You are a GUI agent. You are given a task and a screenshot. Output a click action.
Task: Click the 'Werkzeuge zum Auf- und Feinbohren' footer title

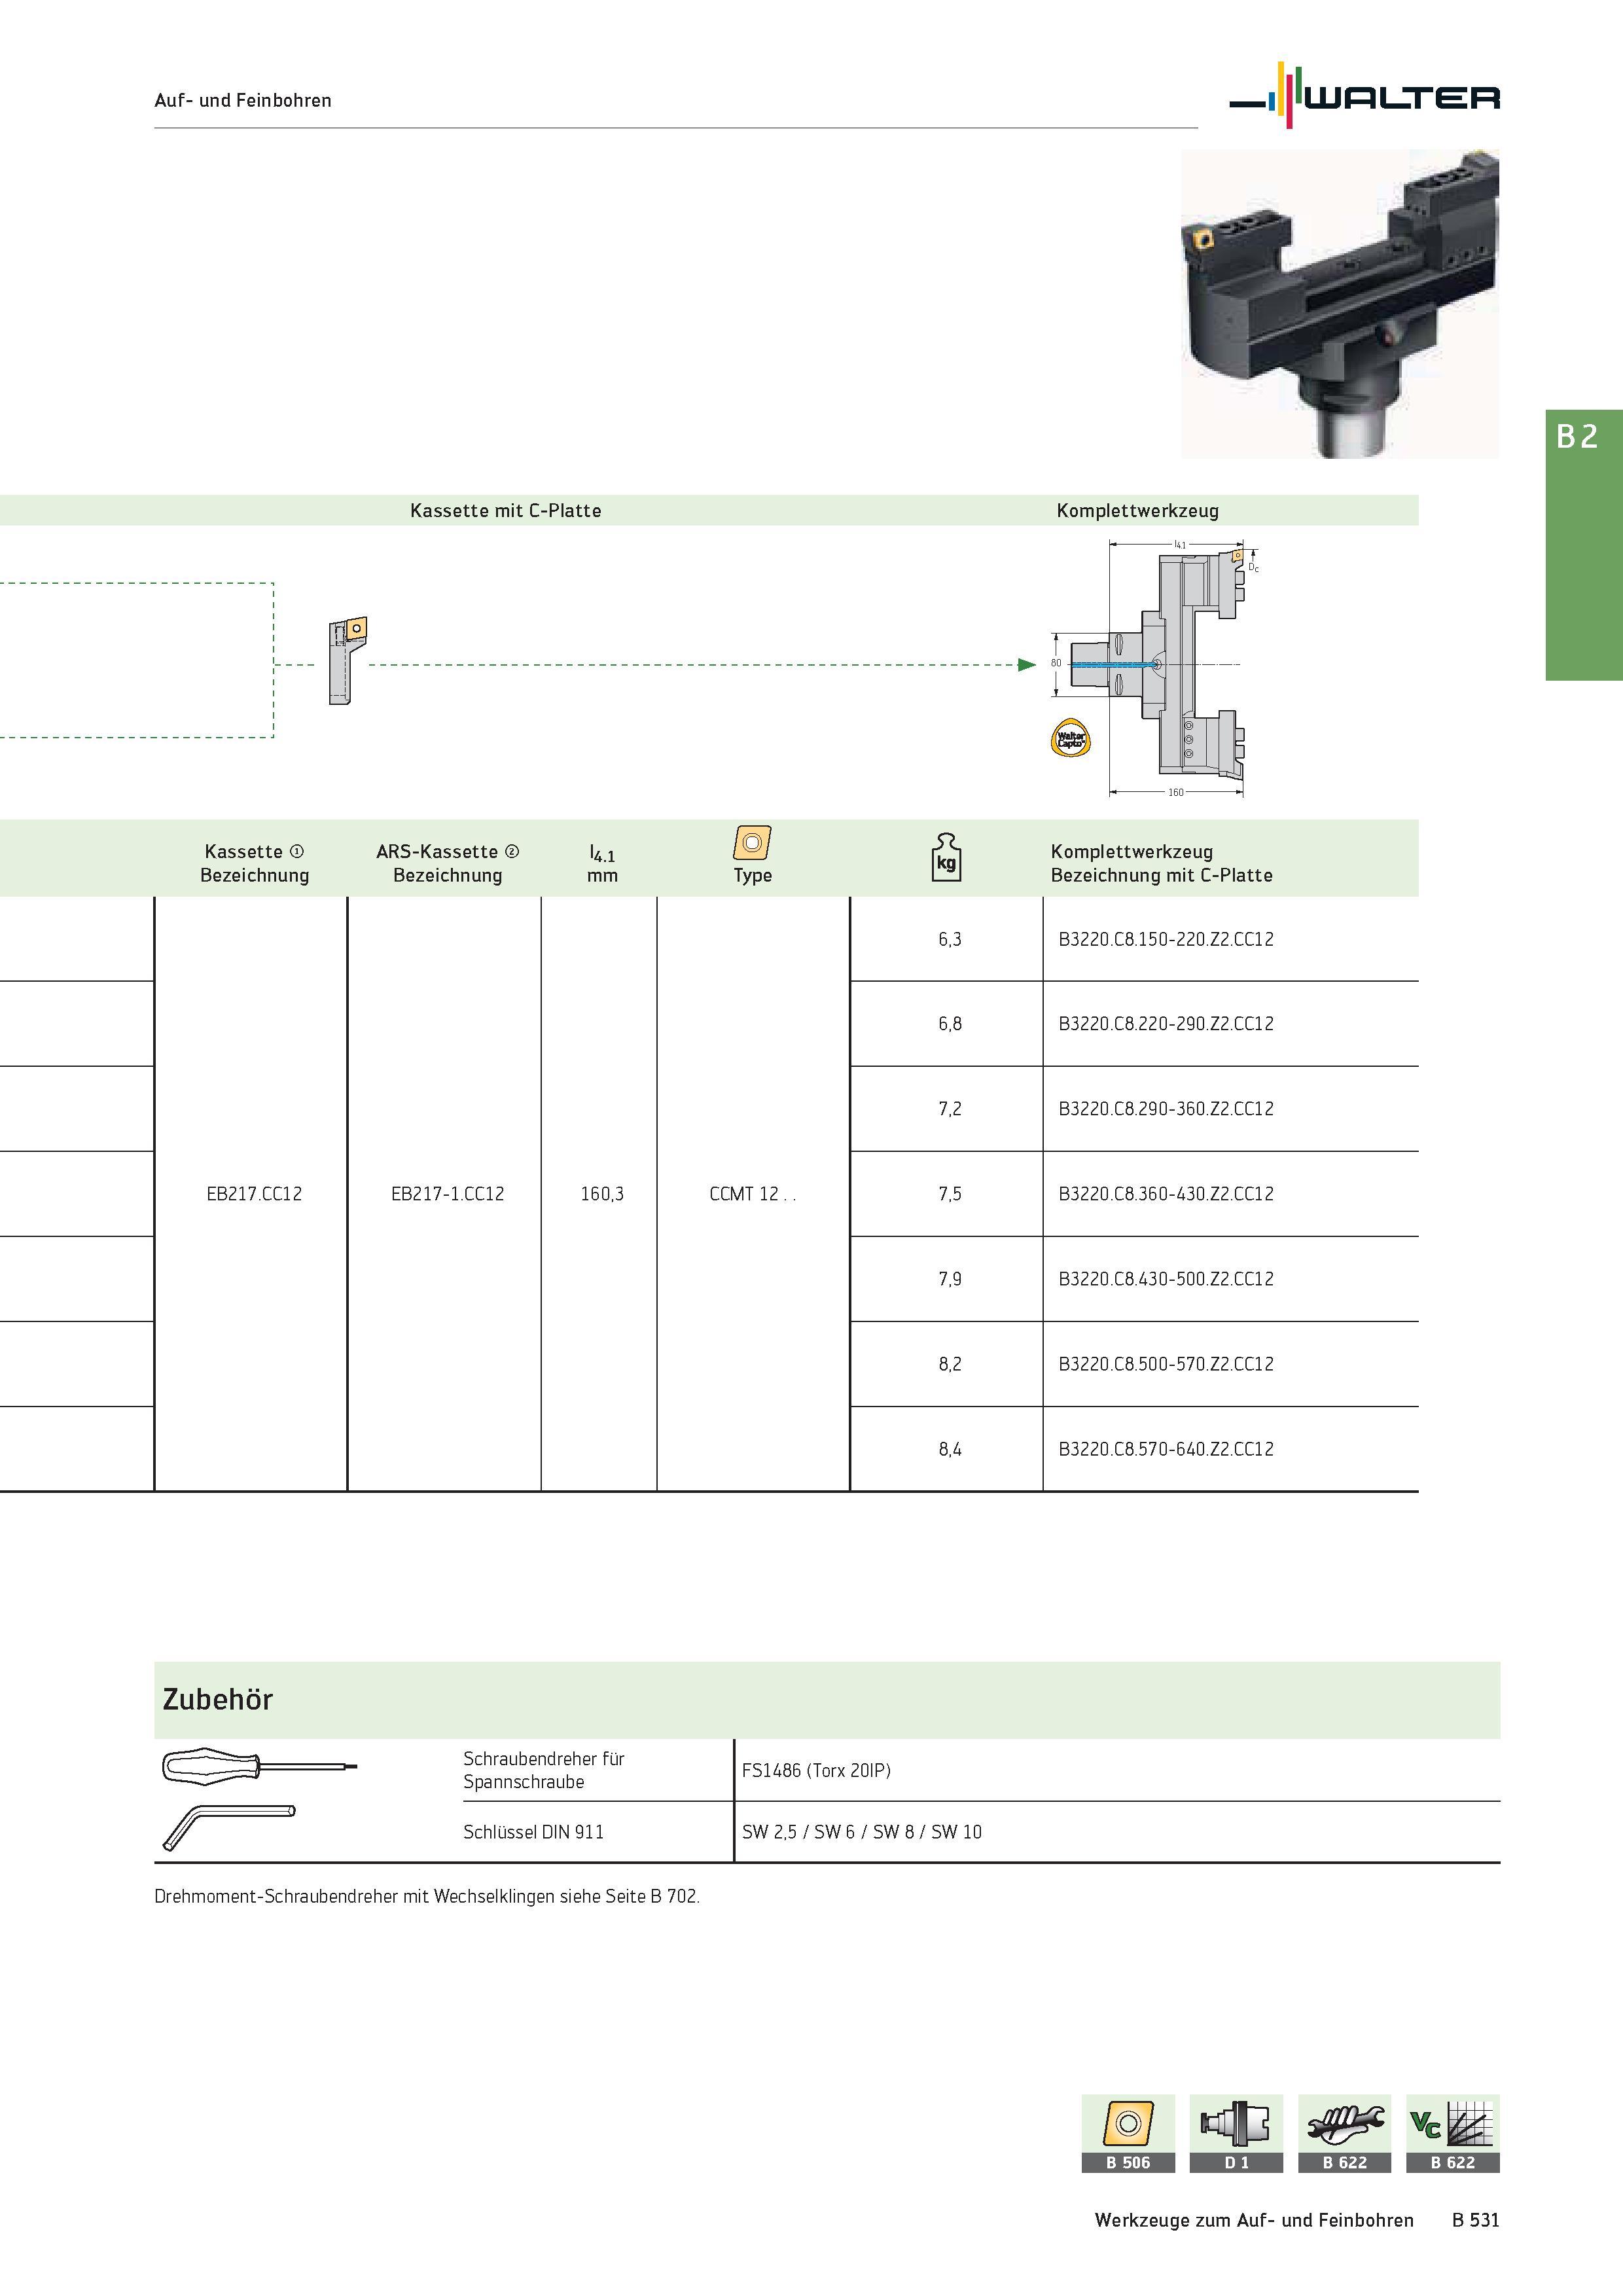click(x=1254, y=2220)
